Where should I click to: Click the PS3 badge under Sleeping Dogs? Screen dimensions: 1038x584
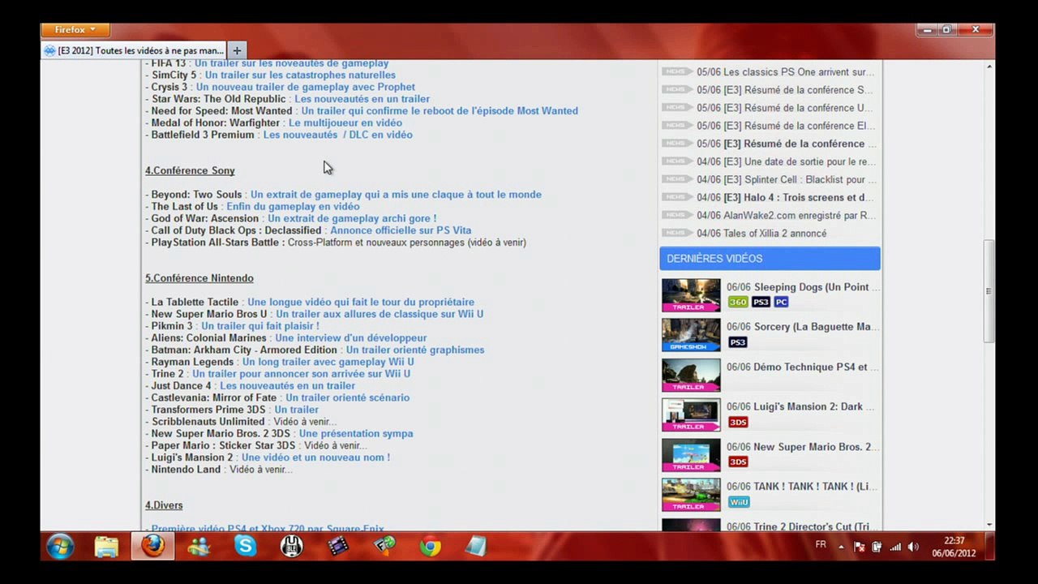(761, 302)
